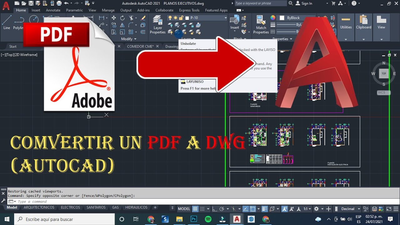The image size is (400, 225).
Task: Click Block Editor icon
Action: (244, 25)
